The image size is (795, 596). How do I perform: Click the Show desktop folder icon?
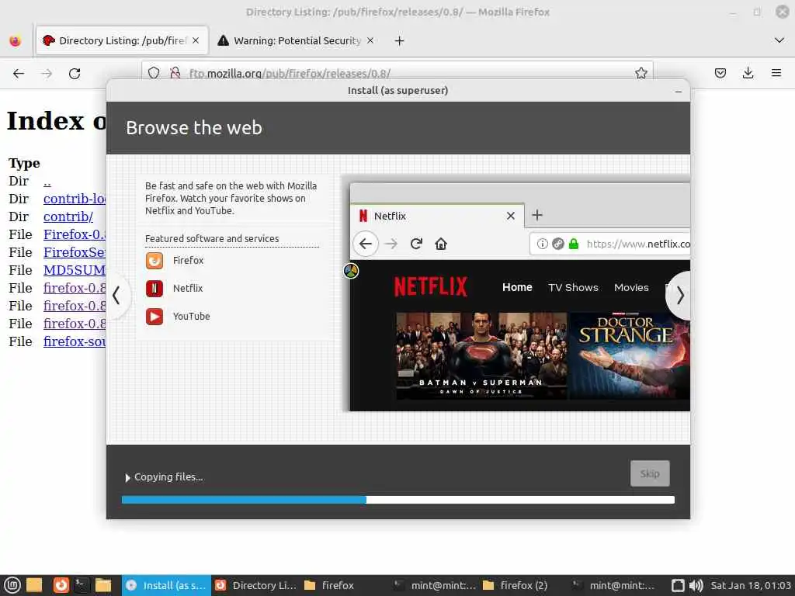click(x=34, y=585)
